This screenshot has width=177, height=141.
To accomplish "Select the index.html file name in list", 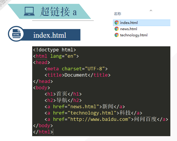I will pos(129,23).
